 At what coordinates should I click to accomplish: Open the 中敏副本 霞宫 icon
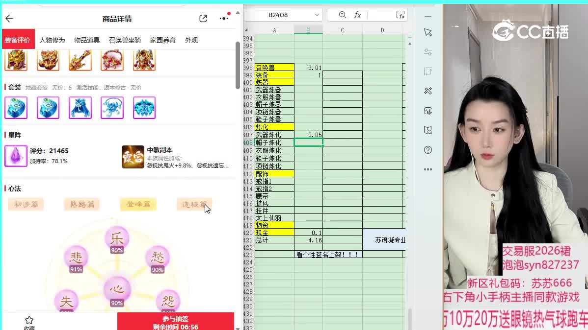133,157
